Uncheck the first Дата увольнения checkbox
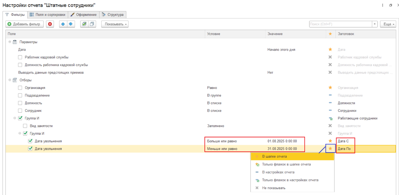The width and height of the screenshot is (399, 195). coord(30,141)
